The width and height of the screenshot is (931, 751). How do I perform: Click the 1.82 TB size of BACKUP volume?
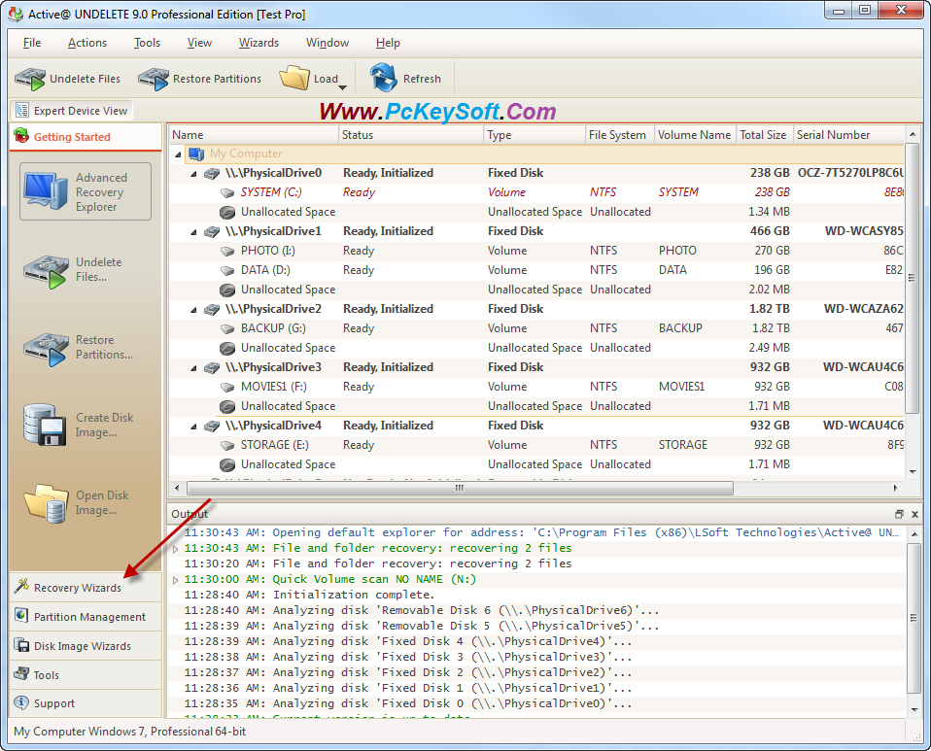[x=771, y=328]
